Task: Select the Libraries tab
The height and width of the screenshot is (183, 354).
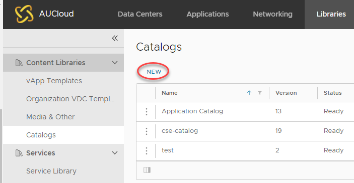Action: pyautogui.click(x=331, y=14)
